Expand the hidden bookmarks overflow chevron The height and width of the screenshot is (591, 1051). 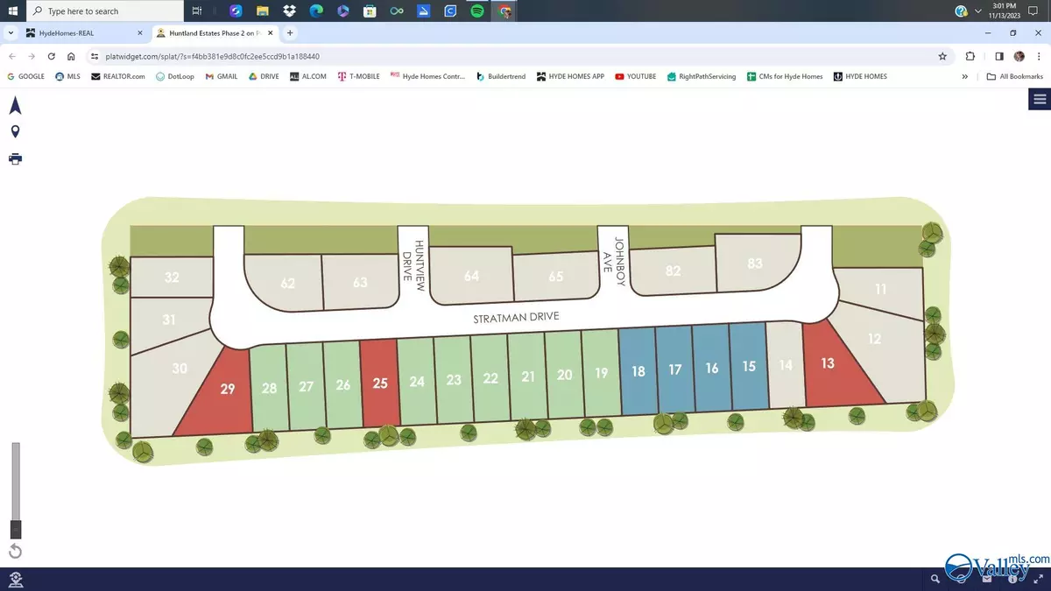pyautogui.click(x=965, y=76)
